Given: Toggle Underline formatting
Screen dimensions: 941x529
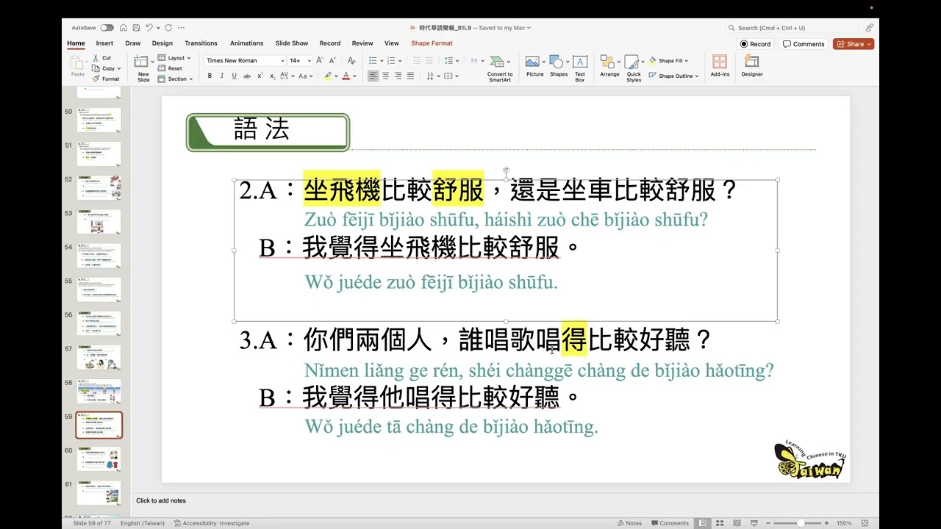Looking at the screenshot, I should (235, 76).
